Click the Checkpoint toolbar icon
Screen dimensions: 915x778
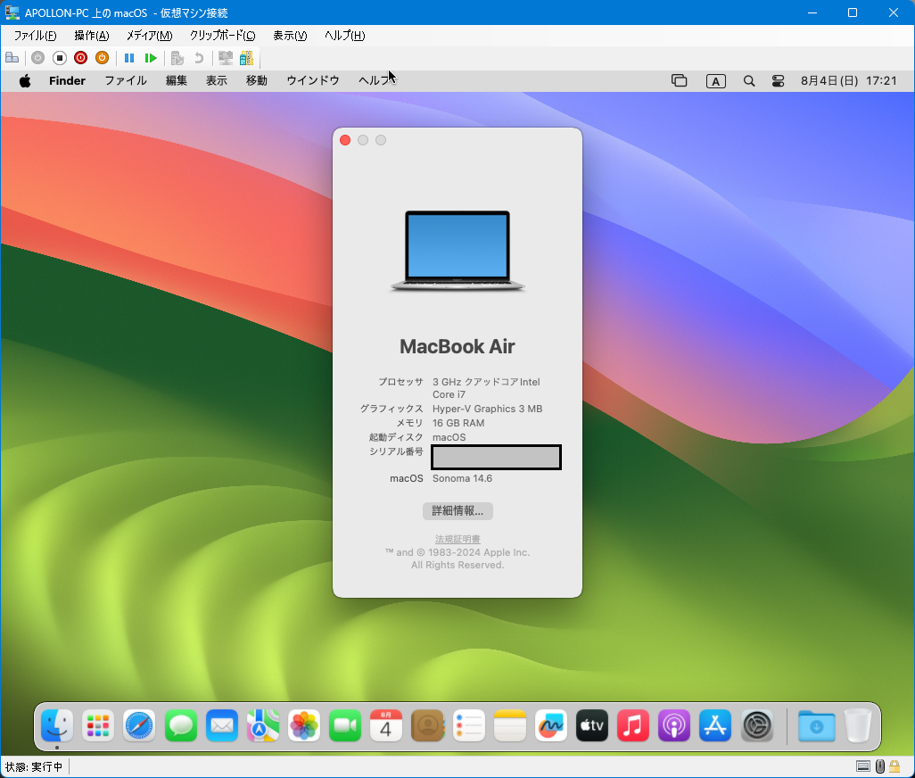pyautogui.click(x=177, y=58)
